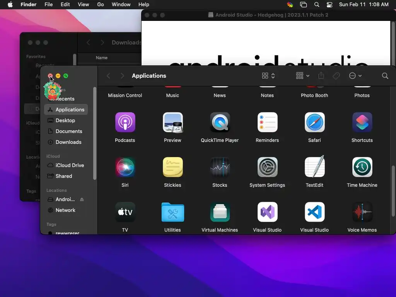This screenshot has height=297, width=396.
Task: Select the Stocks app icon
Action: click(x=220, y=167)
